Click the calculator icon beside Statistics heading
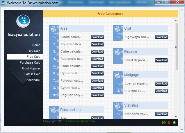 117,106
